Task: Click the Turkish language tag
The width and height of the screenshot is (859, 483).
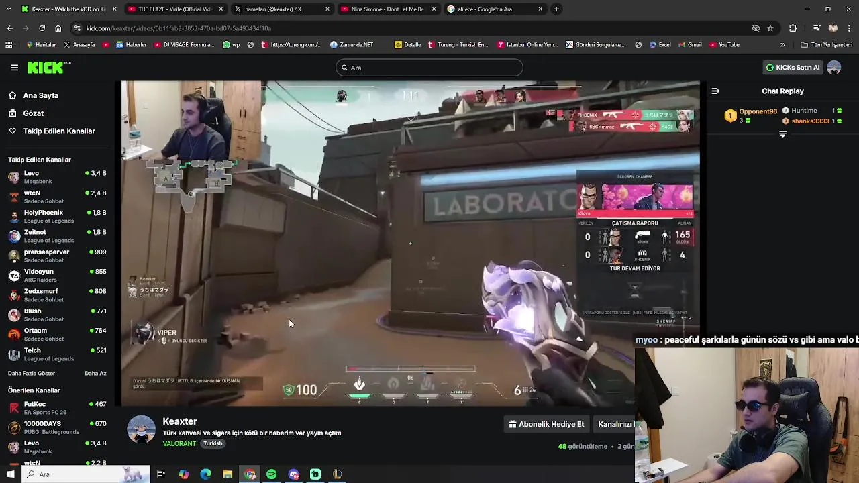Action: point(213,444)
